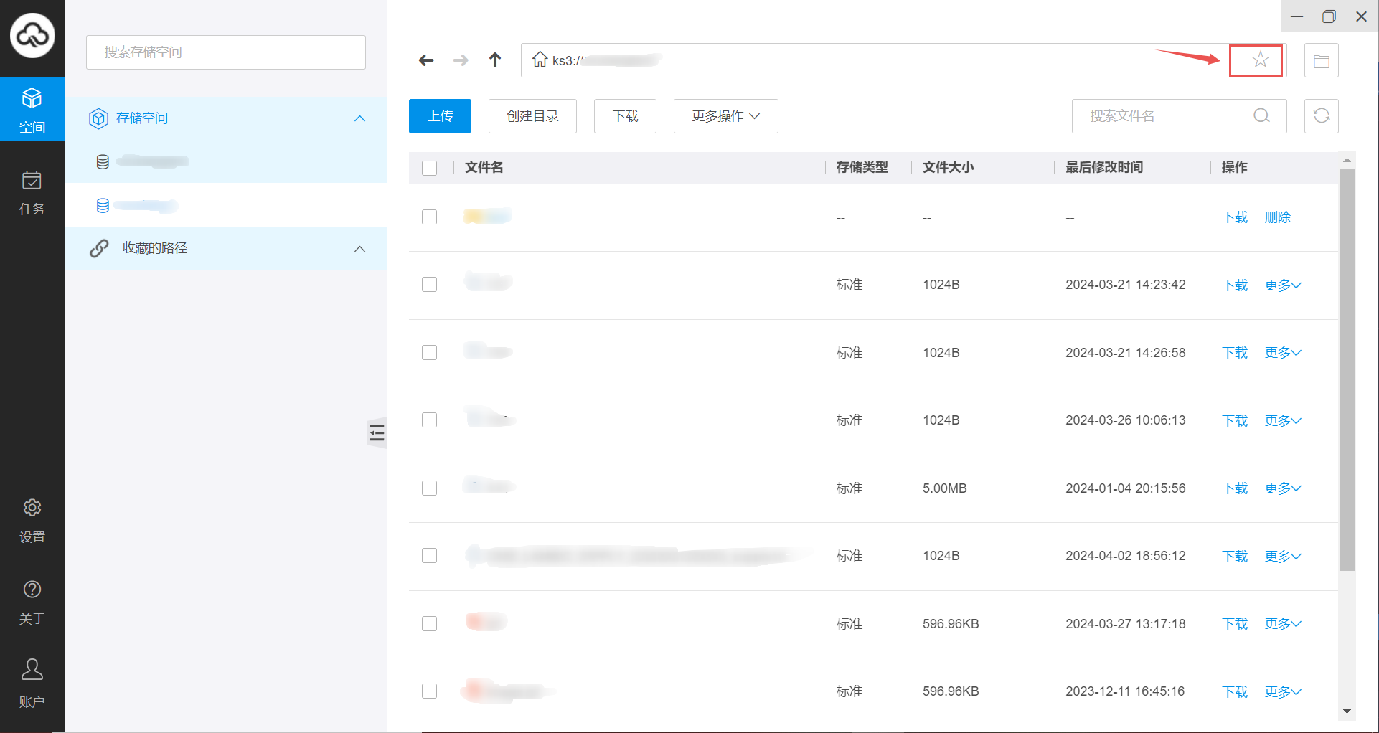The height and width of the screenshot is (733, 1379).
Task: Click the 创建目录 button
Action: point(532,116)
